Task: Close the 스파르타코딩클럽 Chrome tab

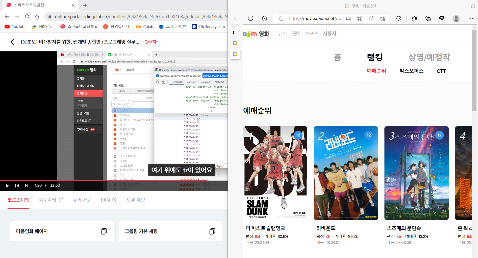Action: tap(73, 5)
